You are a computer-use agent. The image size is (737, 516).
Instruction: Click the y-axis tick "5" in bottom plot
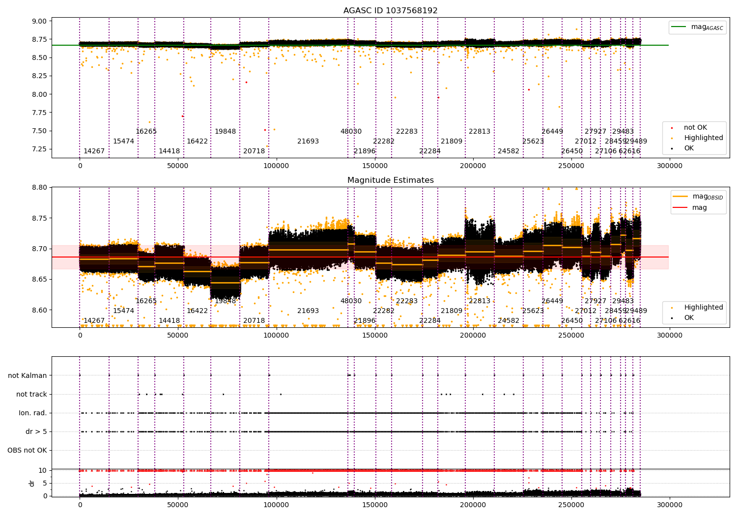[45, 484]
